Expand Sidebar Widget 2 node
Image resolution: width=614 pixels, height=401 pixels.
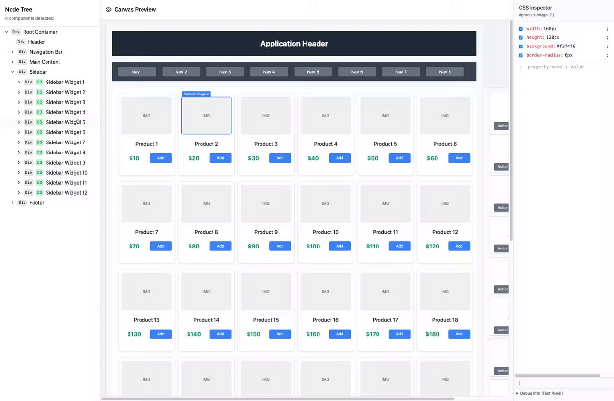click(19, 93)
